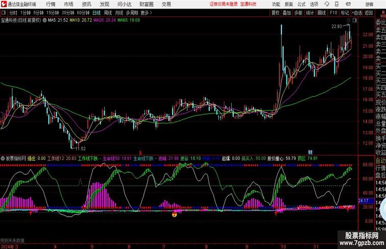Click the 叠加 overlay button

coord(287,13)
